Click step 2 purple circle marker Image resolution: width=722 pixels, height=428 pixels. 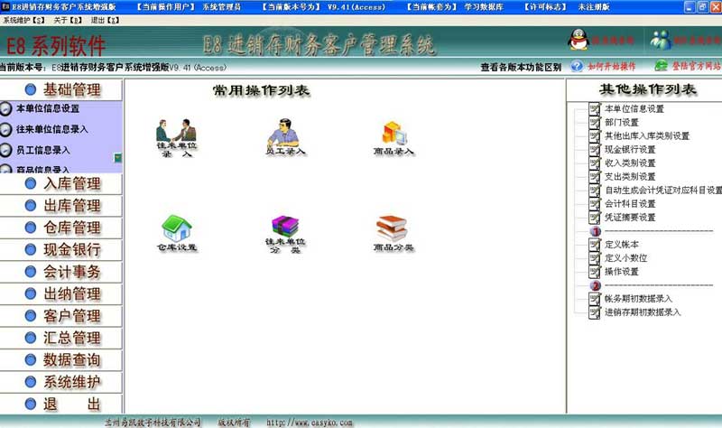[x=596, y=285]
